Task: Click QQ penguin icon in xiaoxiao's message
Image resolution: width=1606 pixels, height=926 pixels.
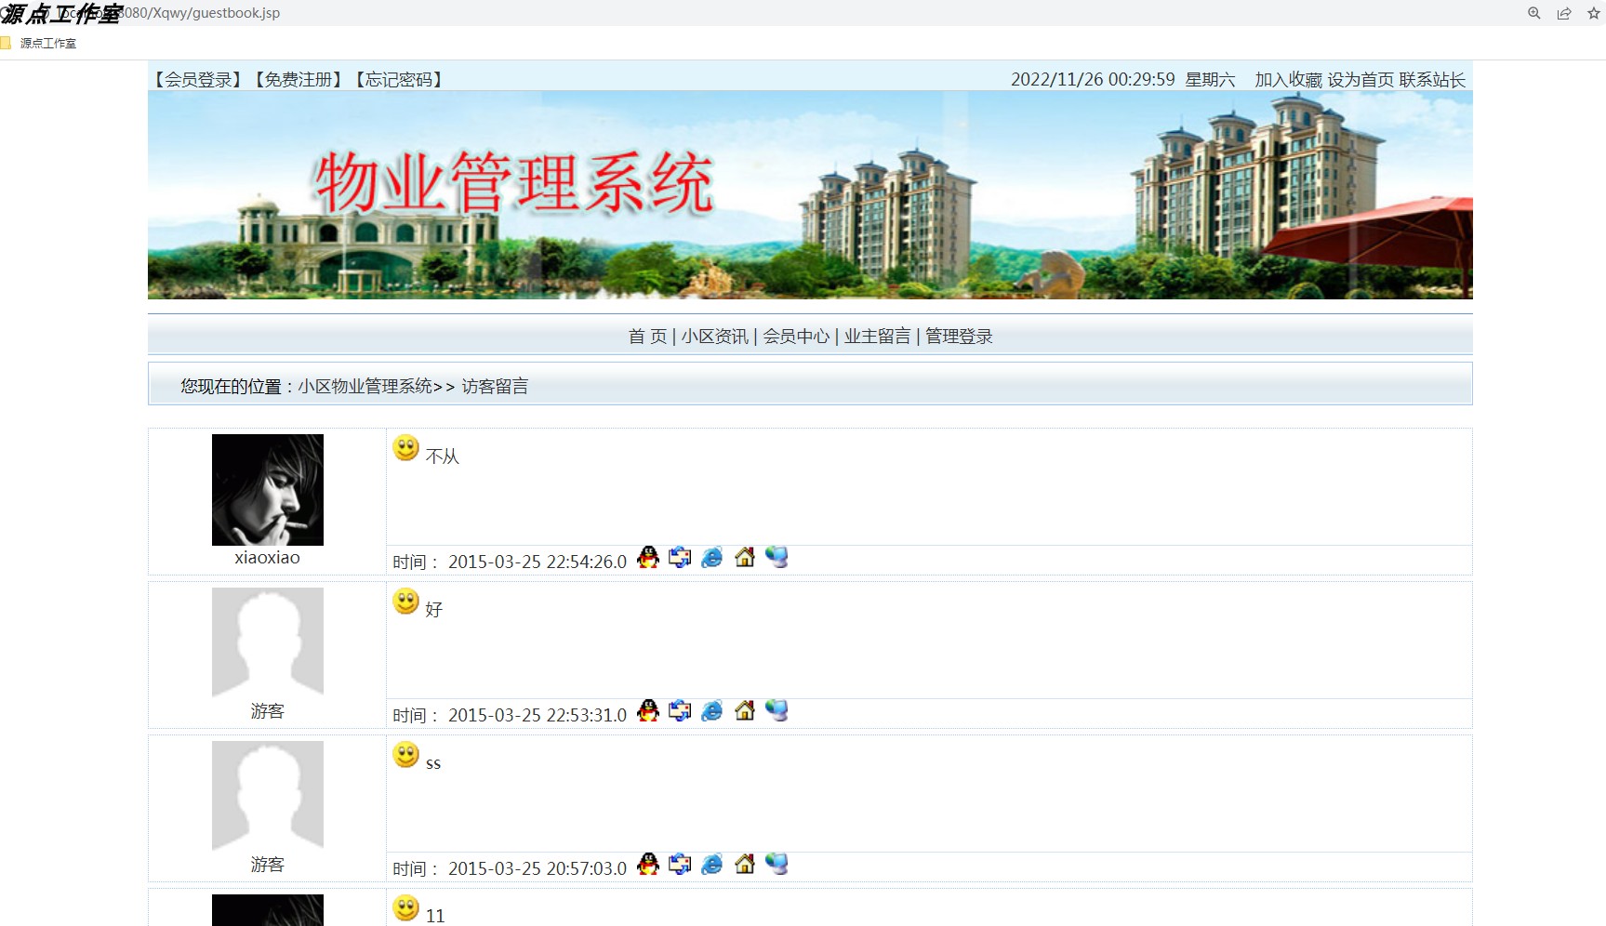Action: pos(648,558)
